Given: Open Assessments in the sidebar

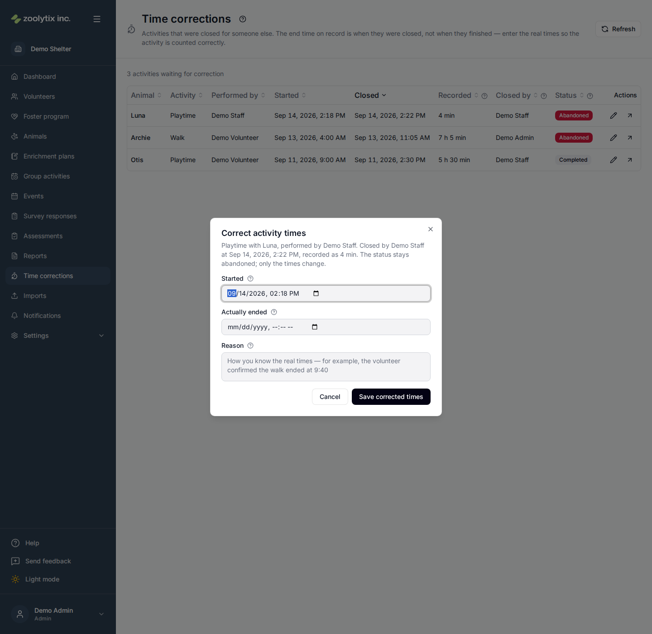Looking at the screenshot, I should pyautogui.click(x=58, y=236).
